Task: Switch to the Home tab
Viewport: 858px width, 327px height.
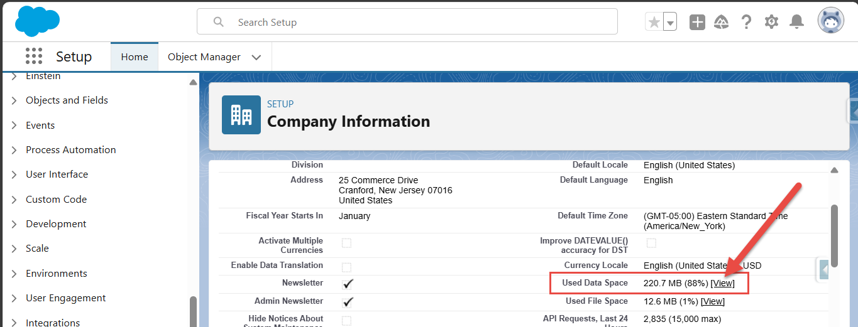Action: 135,56
